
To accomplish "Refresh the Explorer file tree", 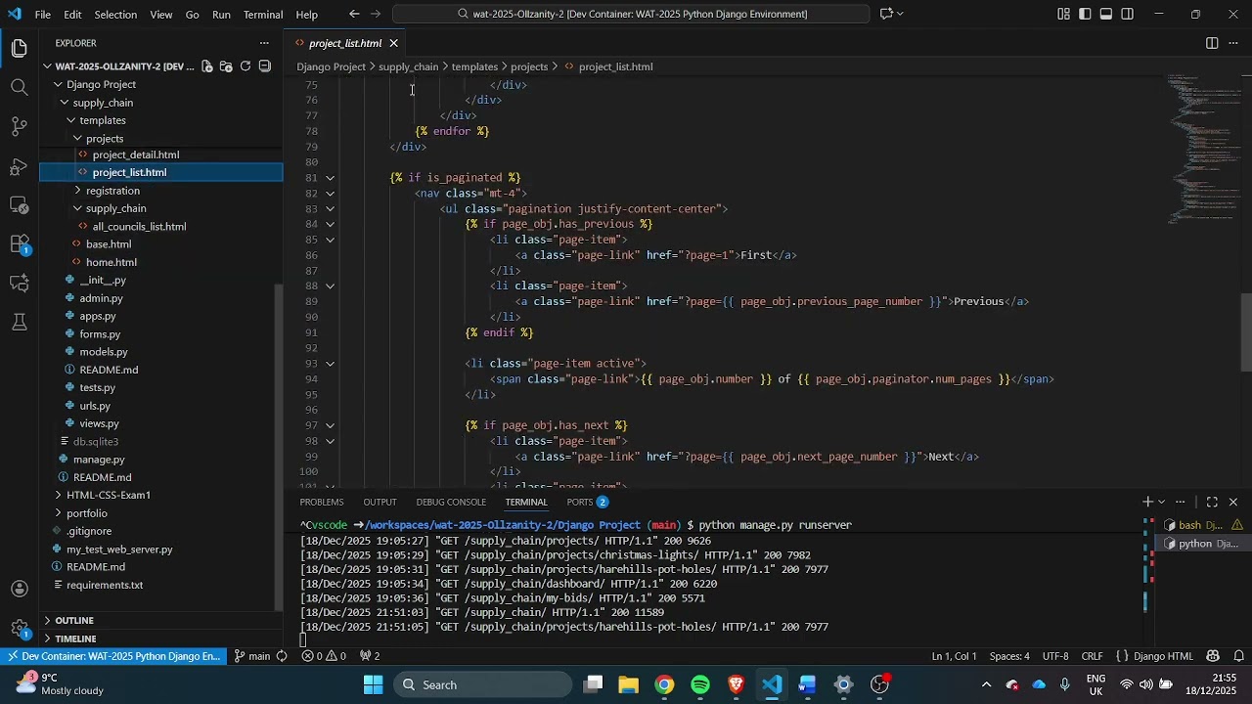I will pos(246,66).
